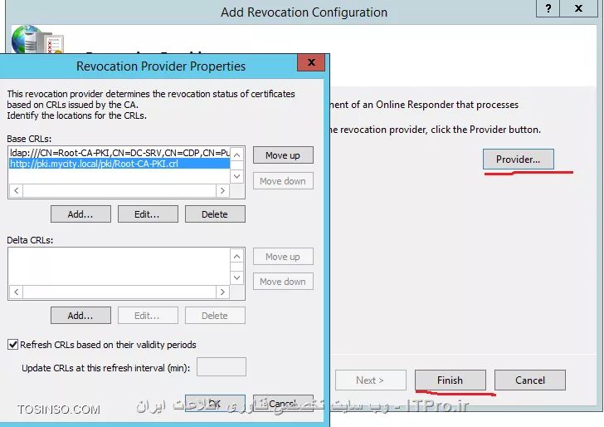604x427 pixels.
Task: Click right scroll arrow in Delta CRLs list
Action: pyautogui.click(x=222, y=292)
